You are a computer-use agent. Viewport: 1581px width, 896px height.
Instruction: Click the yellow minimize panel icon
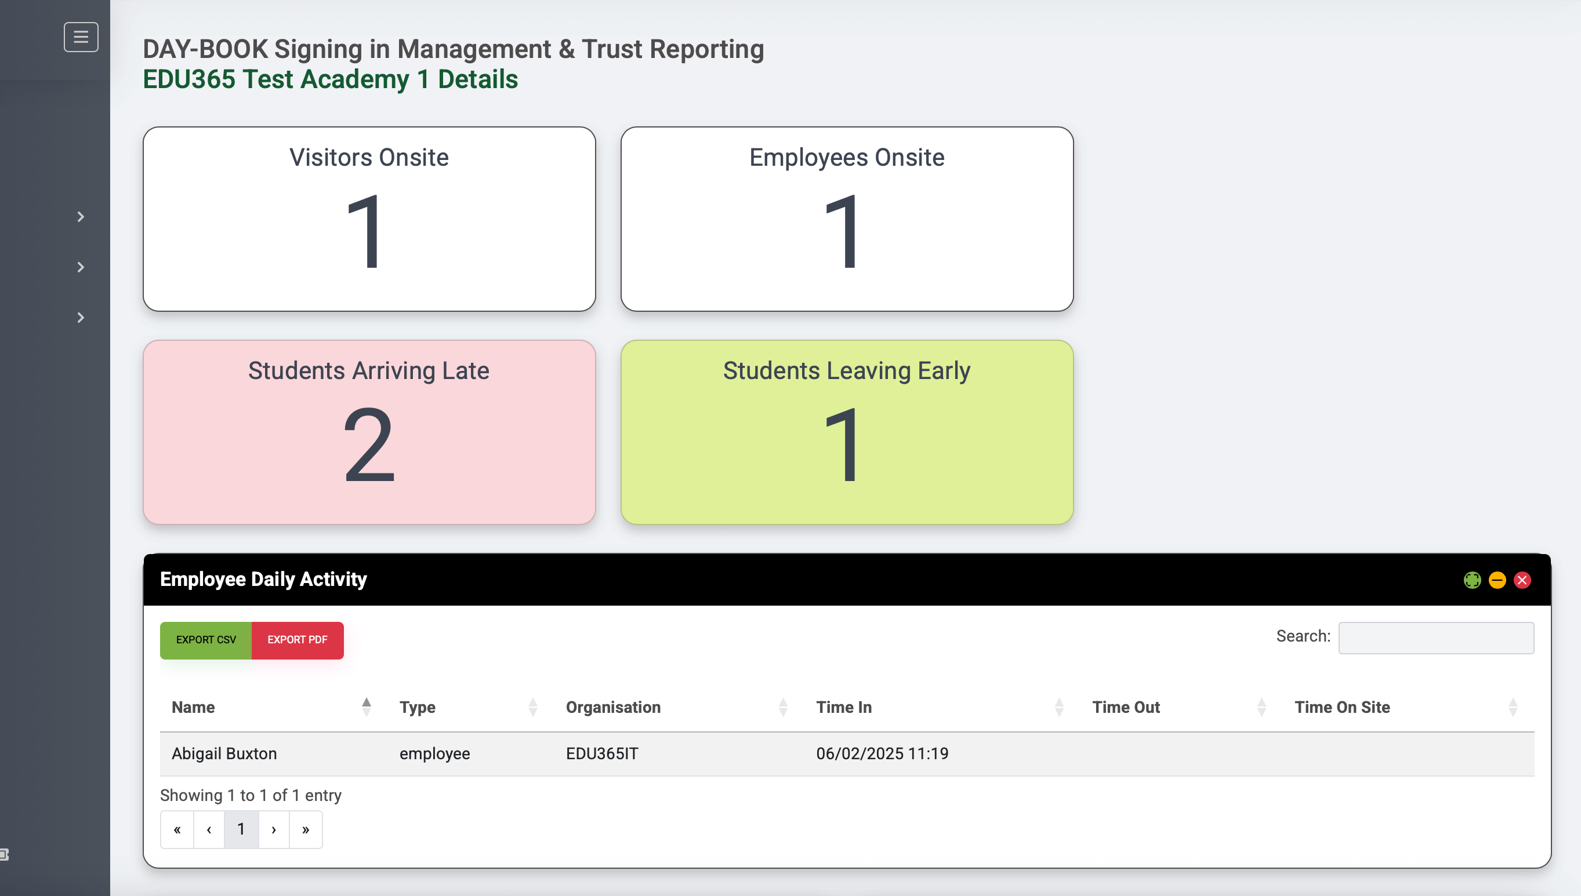(x=1497, y=580)
